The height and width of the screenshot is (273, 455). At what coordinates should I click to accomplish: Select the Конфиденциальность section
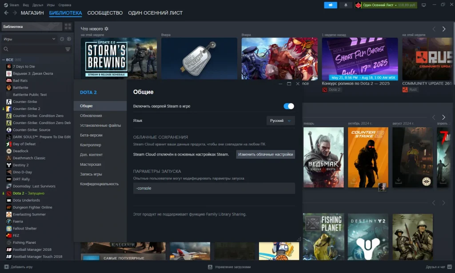100,184
